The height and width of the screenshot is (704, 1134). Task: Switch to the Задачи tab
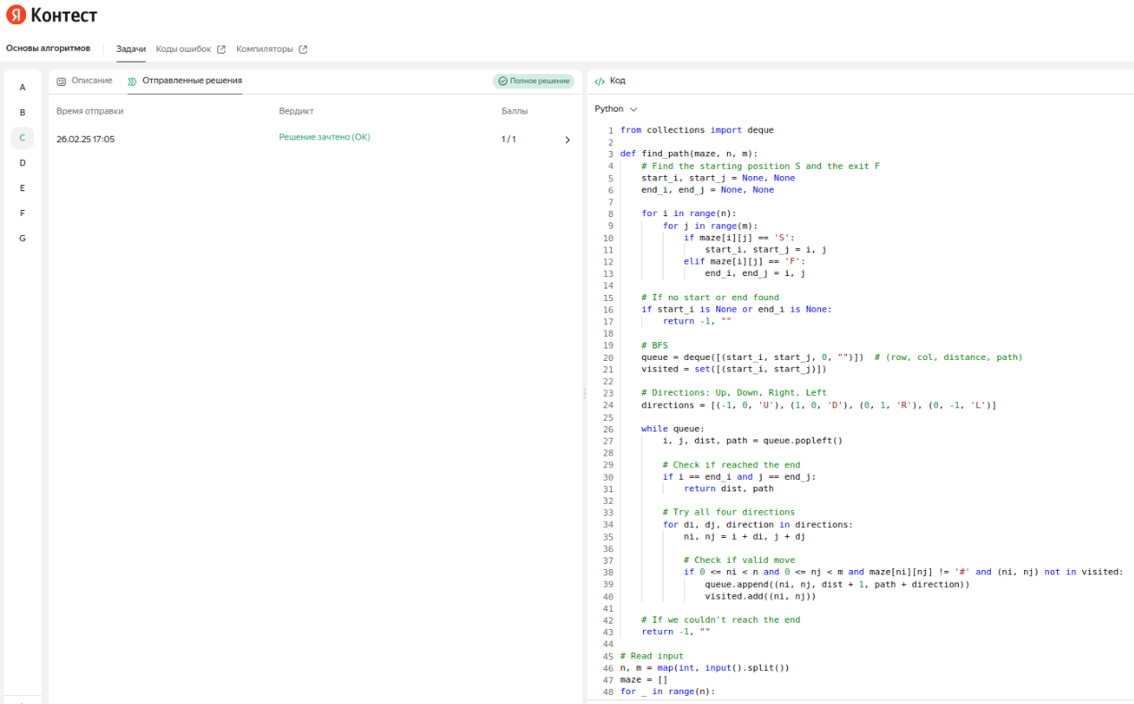click(x=131, y=49)
